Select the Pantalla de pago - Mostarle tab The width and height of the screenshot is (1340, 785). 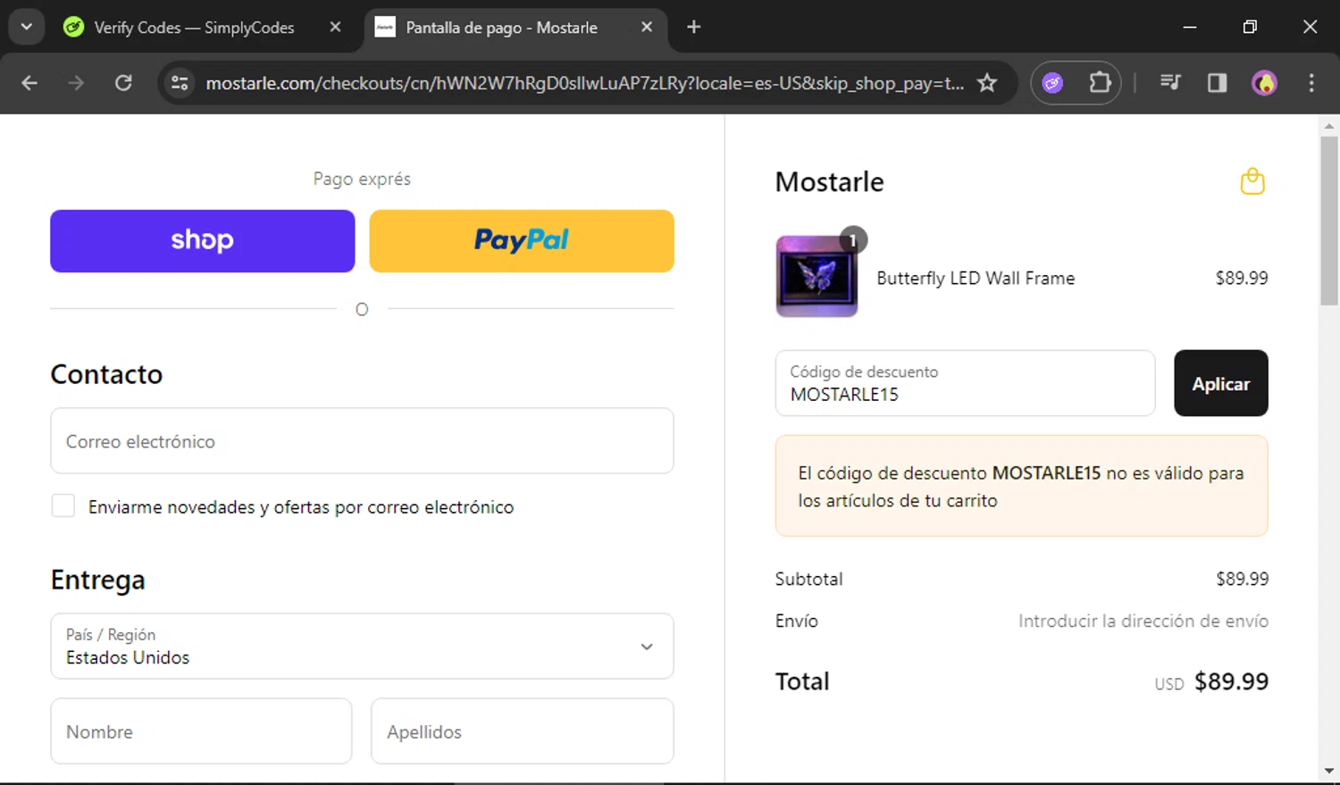(x=515, y=28)
